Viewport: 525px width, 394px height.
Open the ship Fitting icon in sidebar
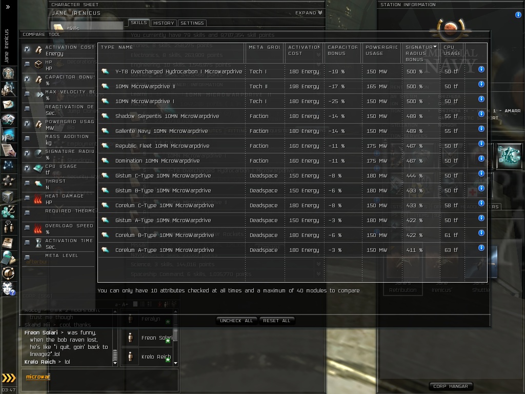click(x=8, y=119)
